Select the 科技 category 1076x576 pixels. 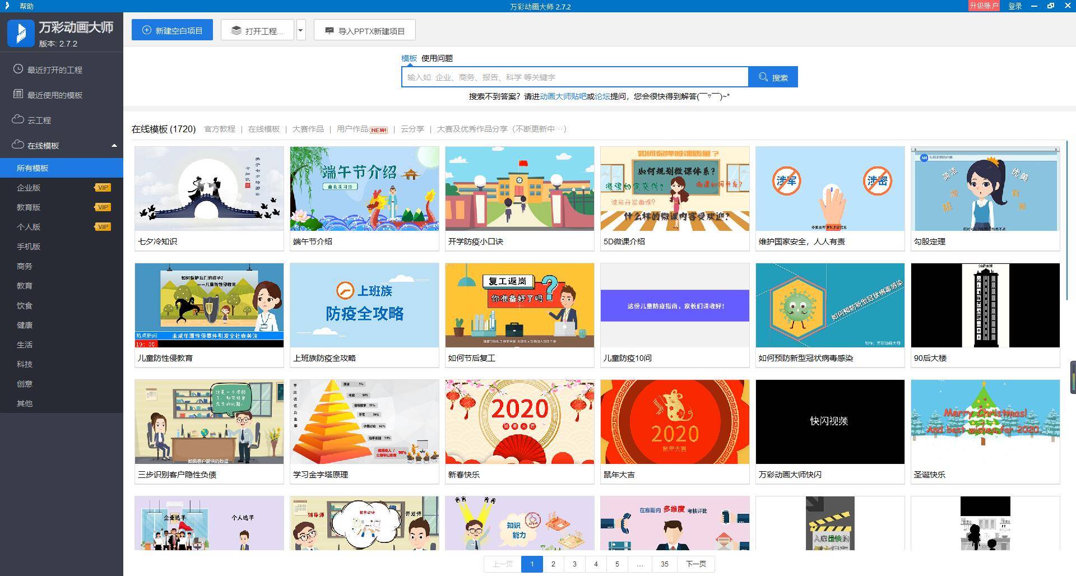(x=25, y=364)
